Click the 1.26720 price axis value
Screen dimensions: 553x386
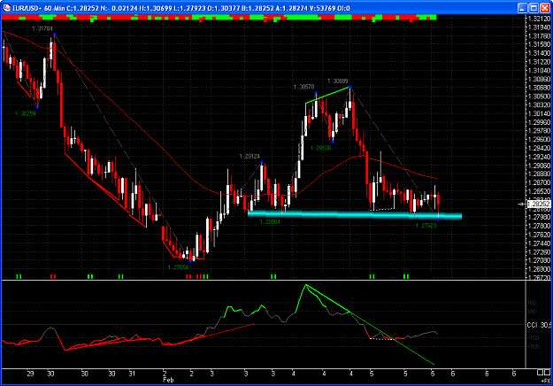pos(540,277)
